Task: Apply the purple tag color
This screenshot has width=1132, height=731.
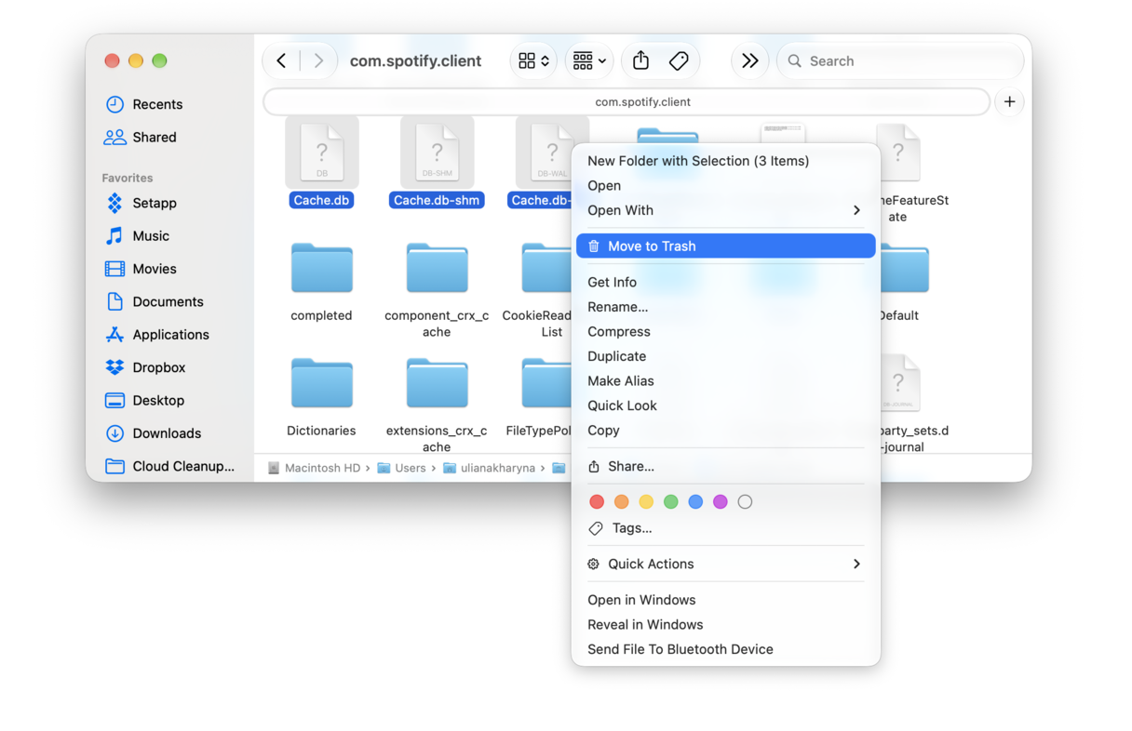Action: (720, 501)
